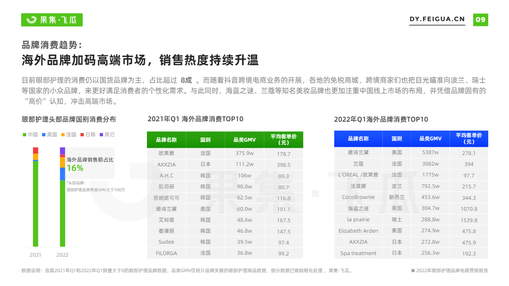This screenshot has height=286, width=509.
Task: Click the 36.8w GMV value
Action: [x=244, y=253]
